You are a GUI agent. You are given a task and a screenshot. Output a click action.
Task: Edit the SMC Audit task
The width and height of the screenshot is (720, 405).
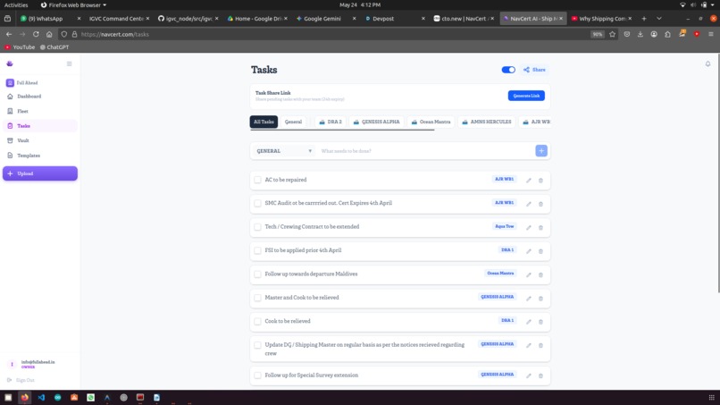tap(529, 204)
